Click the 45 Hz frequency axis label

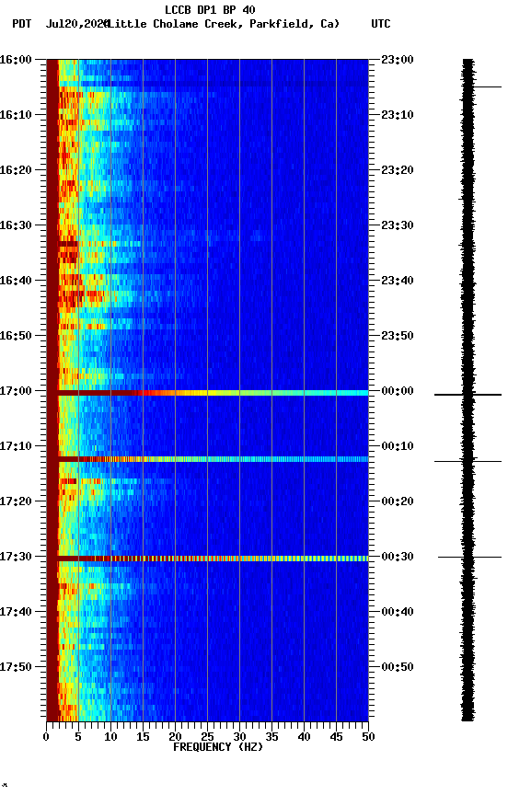pos(336,737)
